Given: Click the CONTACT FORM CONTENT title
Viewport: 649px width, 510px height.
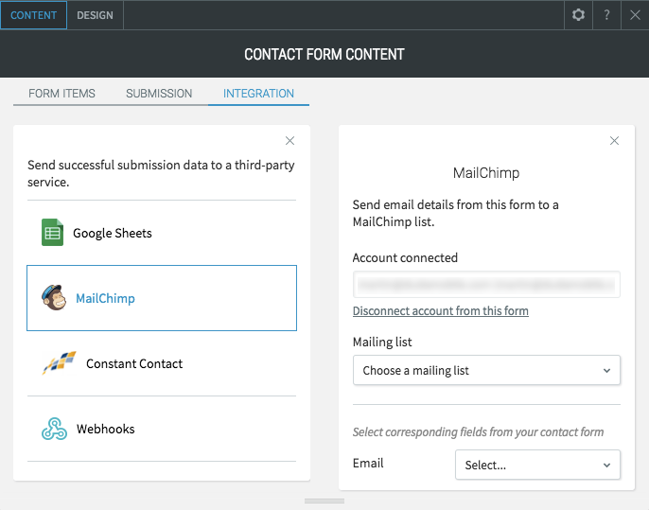Looking at the screenshot, I should (x=324, y=54).
